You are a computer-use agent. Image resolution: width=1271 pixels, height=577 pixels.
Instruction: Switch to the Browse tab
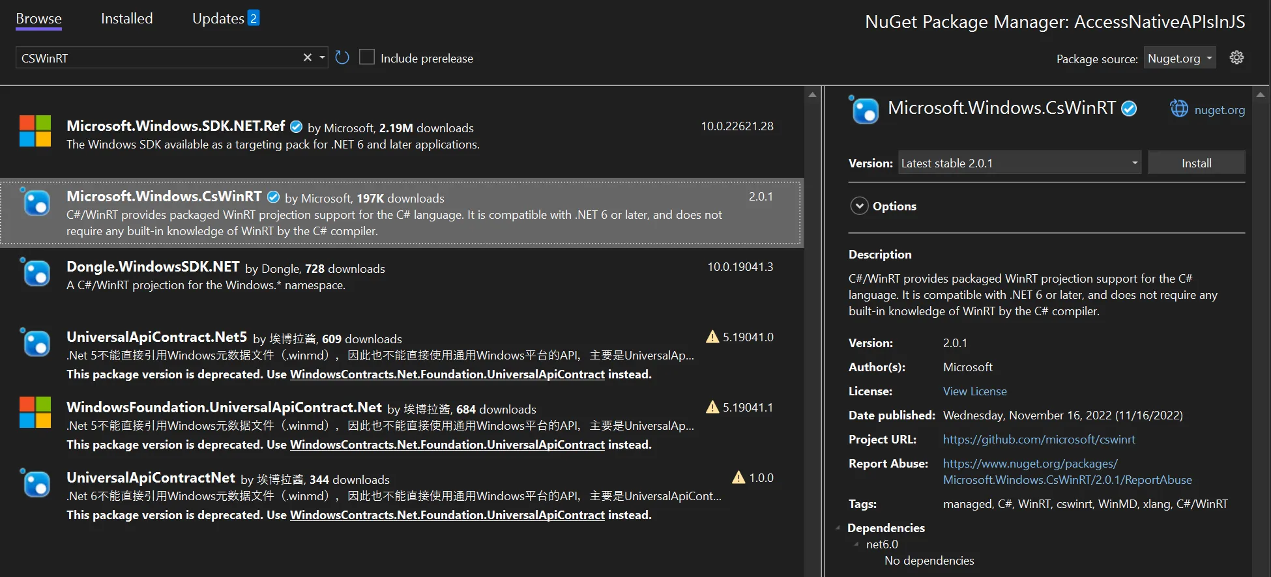(x=38, y=19)
